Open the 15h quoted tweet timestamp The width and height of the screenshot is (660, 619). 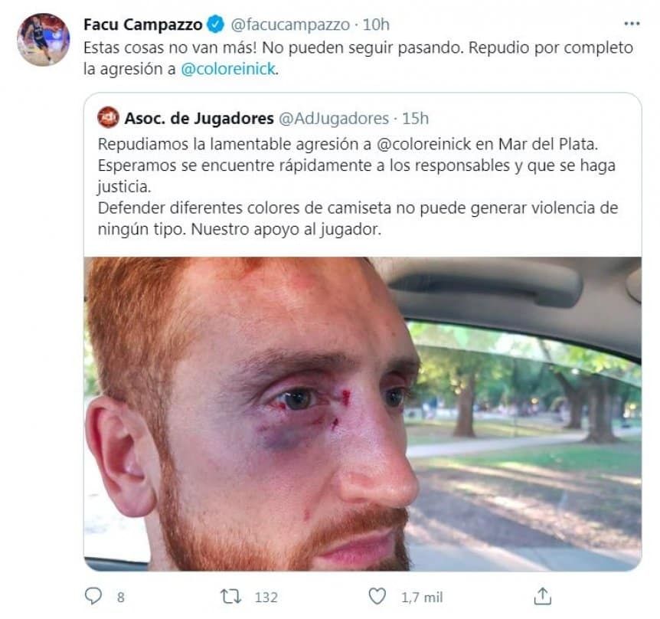point(415,119)
